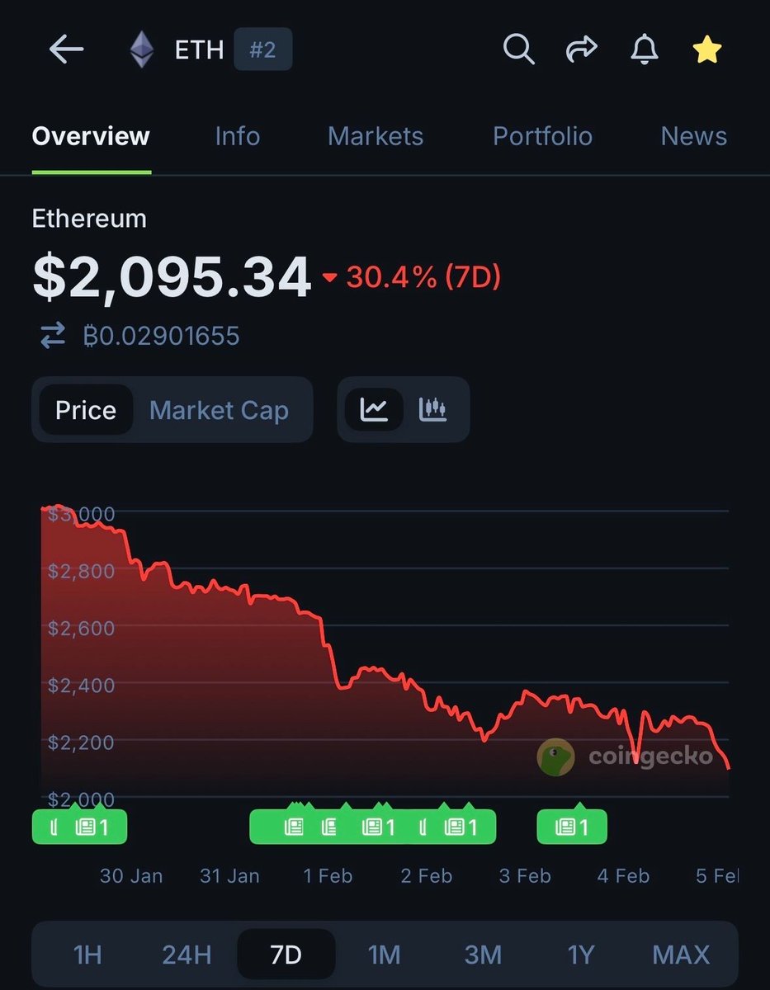This screenshot has width=770, height=990.
Task: Tap the #2 rank badge
Action: pos(262,50)
